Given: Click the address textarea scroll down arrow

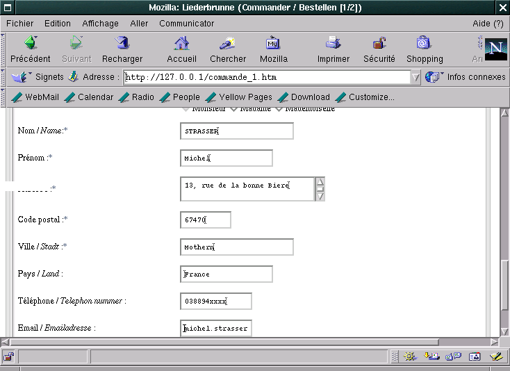Looking at the screenshot, I should coord(320,196).
